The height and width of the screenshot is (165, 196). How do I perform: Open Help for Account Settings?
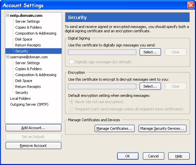tap(179, 156)
